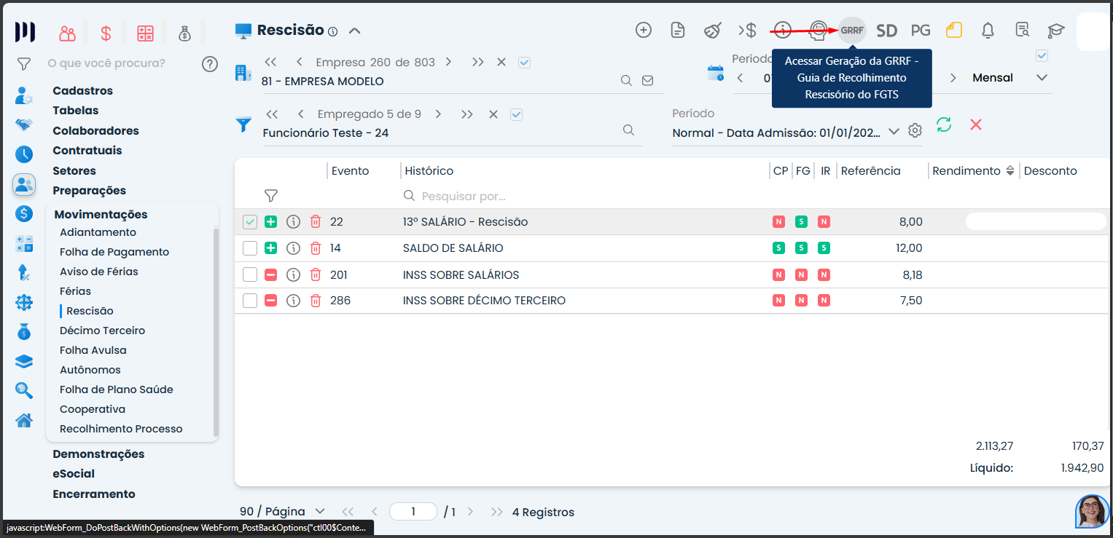Click the table filter funnel icon above the rows

[x=271, y=196]
